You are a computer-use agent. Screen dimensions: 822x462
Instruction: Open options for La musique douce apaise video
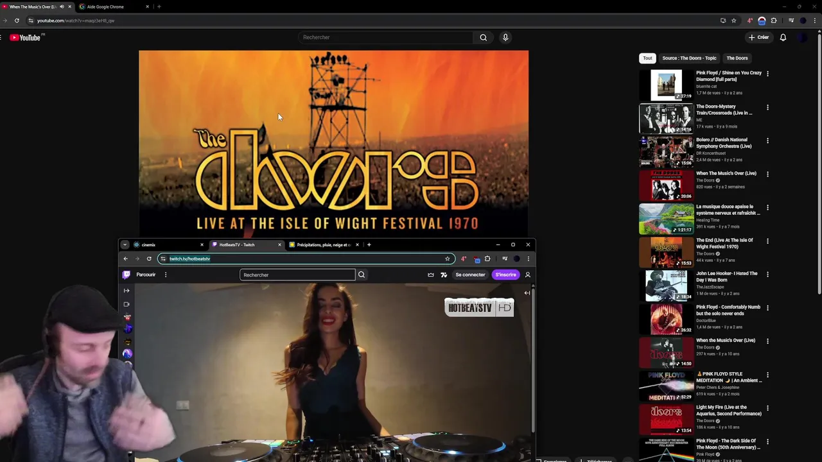click(767, 207)
